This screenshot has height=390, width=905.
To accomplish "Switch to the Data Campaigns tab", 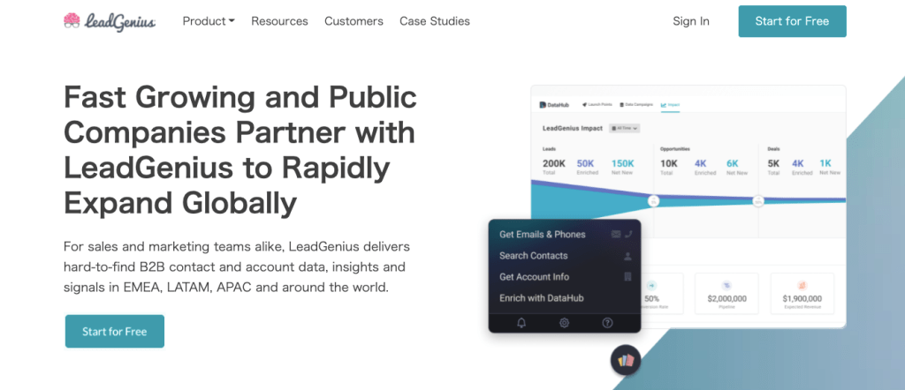I will pos(636,105).
